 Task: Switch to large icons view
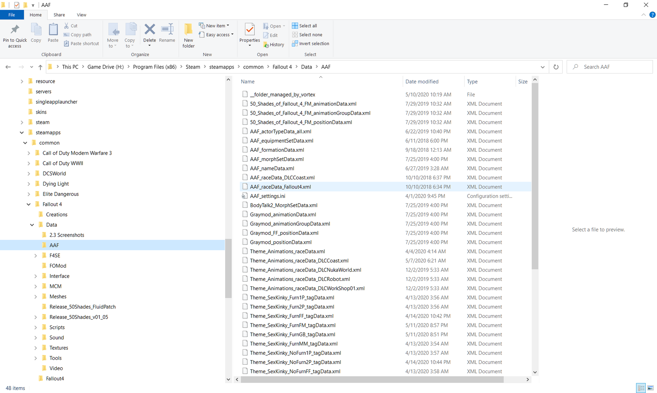pyautogui.click(x=650, y=388)
